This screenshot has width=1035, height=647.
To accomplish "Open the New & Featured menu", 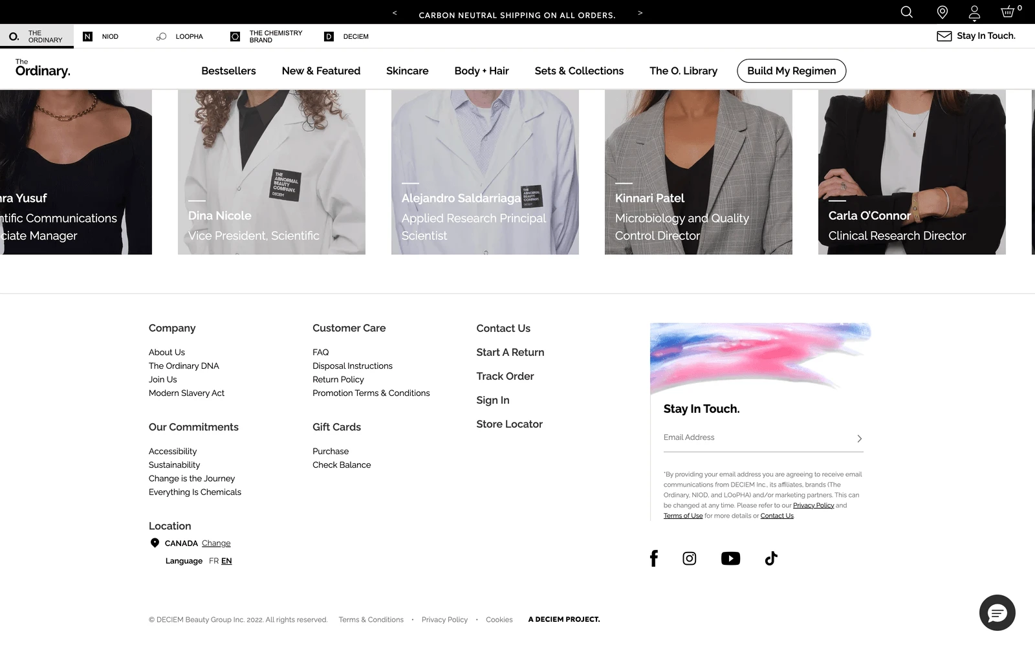I will coord(321,71).
